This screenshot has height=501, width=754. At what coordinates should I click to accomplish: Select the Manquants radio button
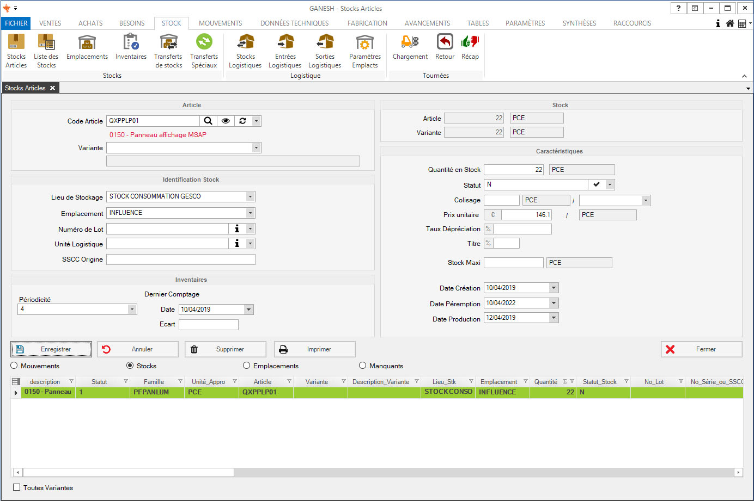point(363,366)
